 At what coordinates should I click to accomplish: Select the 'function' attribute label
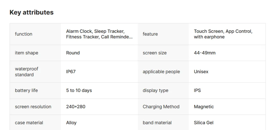23,34
